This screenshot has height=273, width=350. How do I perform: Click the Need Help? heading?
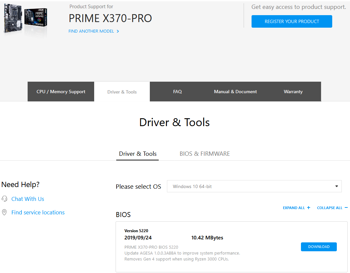[20, 184]
